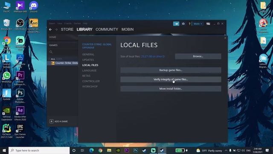
Task: Click Verify integrity of game files...
Action: (x=171, y=80)
